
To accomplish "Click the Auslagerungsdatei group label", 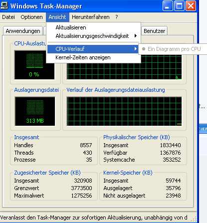I will [36, 90].
